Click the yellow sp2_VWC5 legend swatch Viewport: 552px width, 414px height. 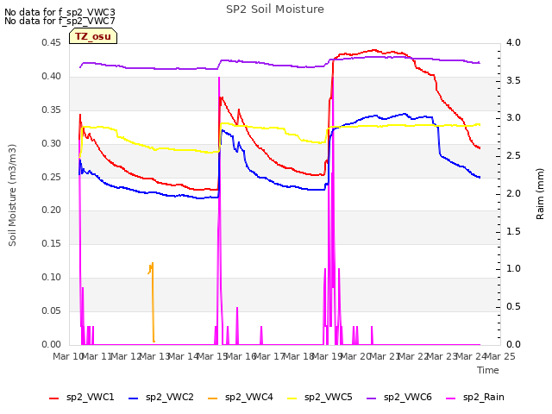pyautogui.click(x=292, y=398)
